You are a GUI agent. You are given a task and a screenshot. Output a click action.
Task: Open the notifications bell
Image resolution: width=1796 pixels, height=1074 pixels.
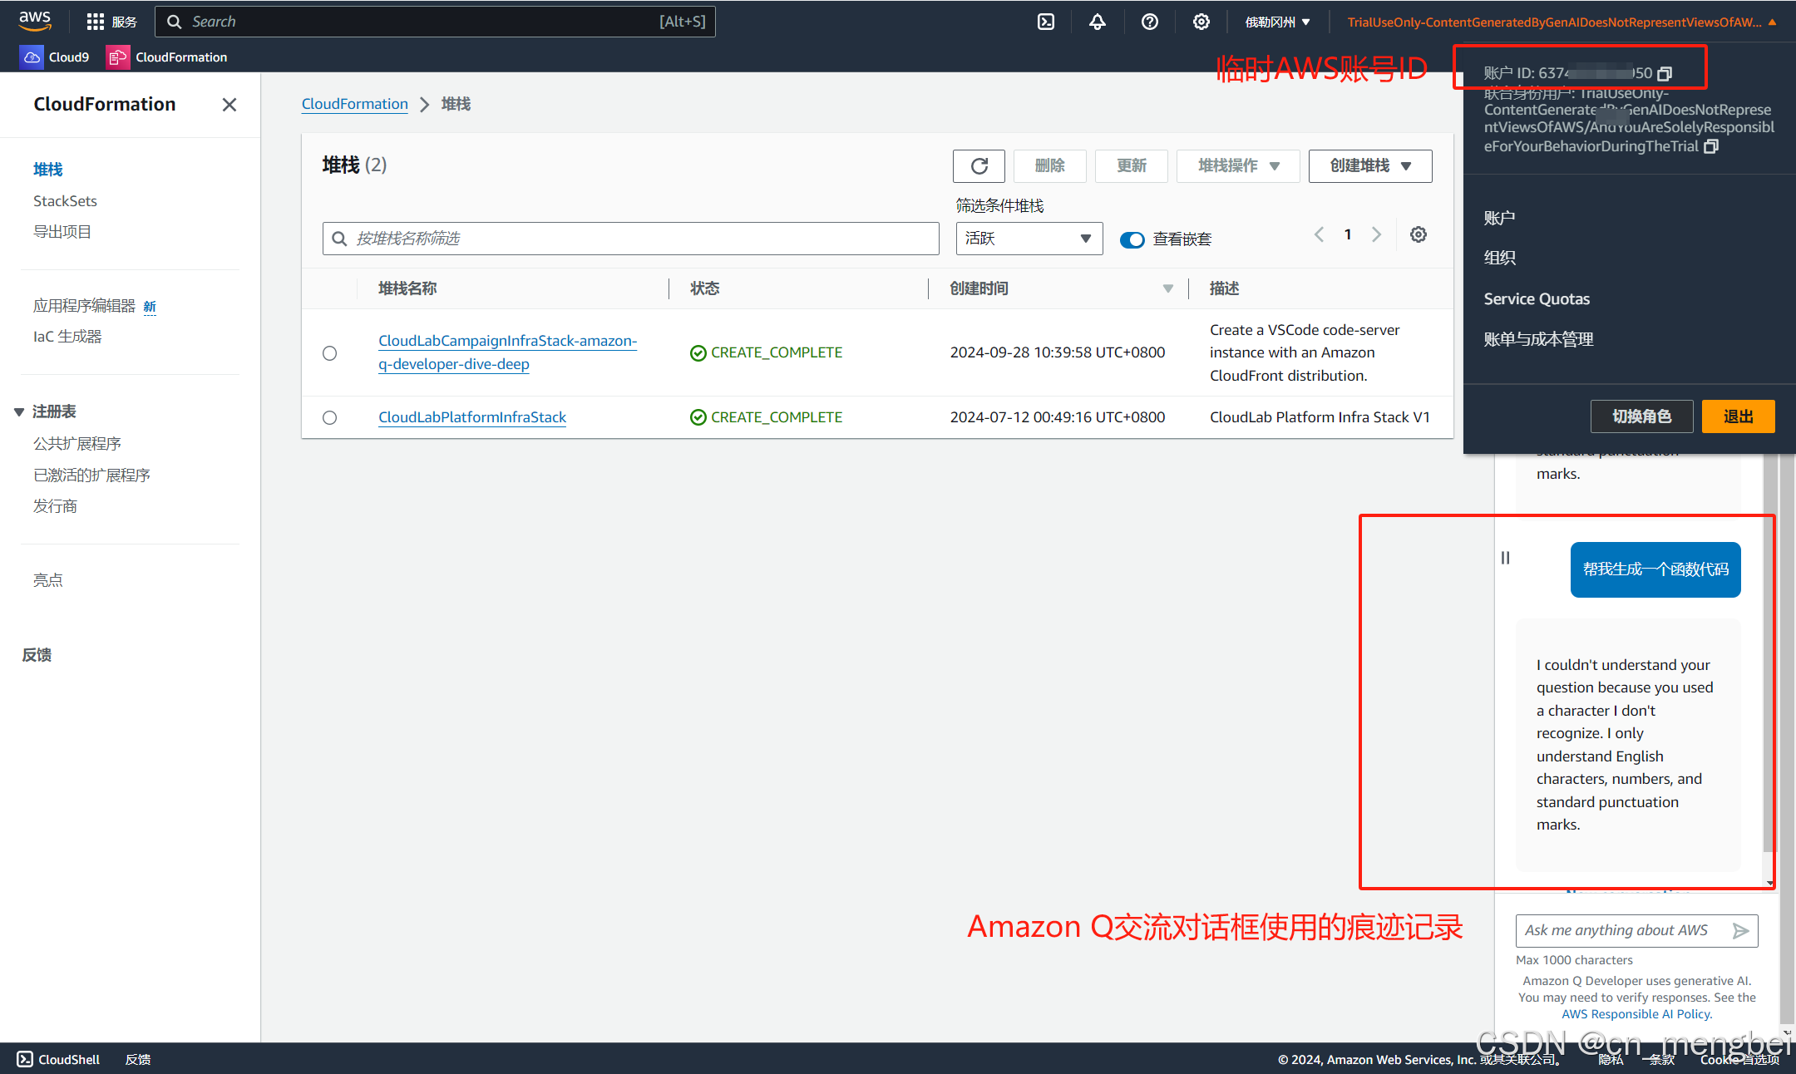point(1098,22)
